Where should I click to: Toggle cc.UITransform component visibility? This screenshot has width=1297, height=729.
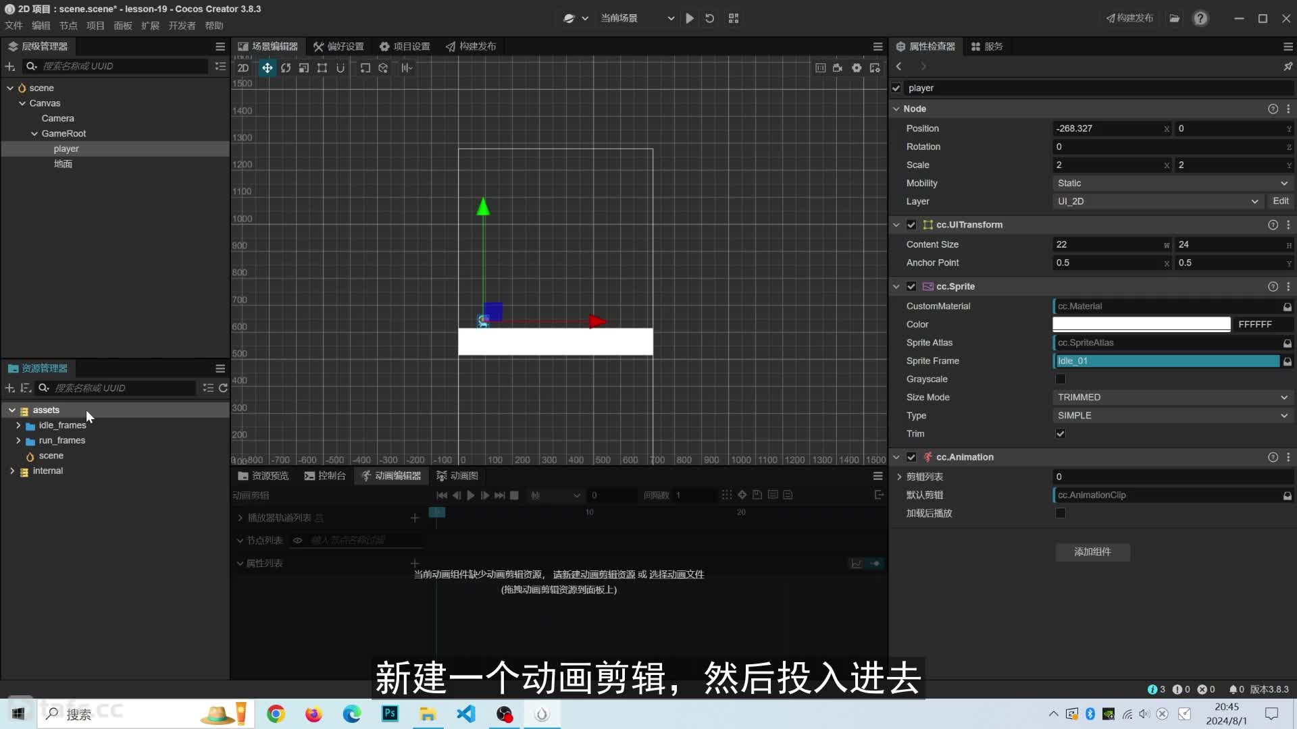click(x=913, y=223)
